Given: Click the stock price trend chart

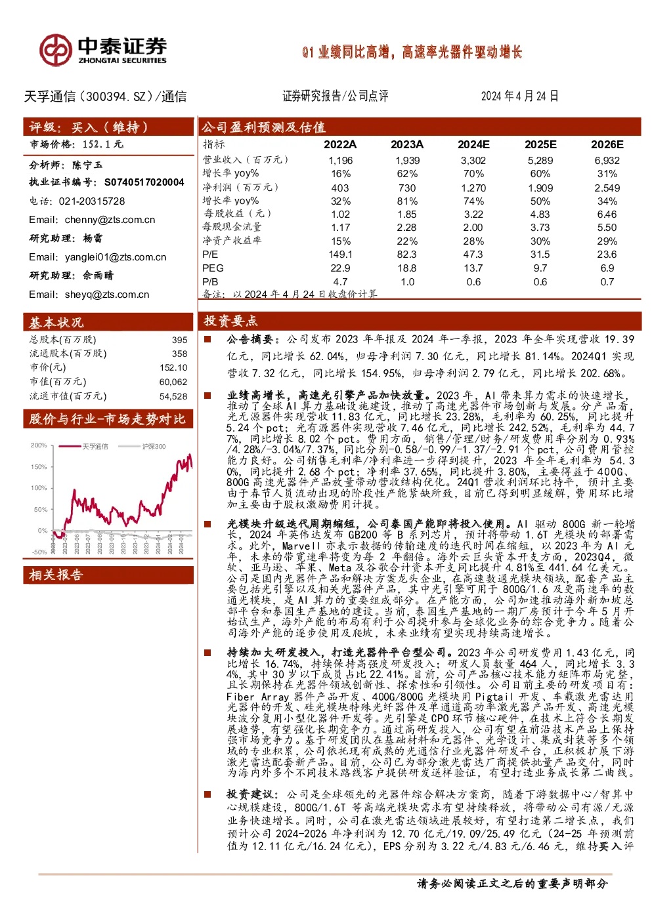Looking at the screenshot, I should 111,499.
